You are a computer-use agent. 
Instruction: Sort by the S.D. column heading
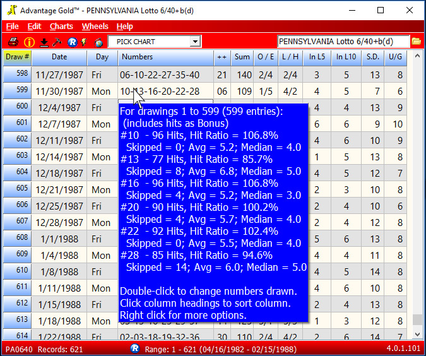373,57
